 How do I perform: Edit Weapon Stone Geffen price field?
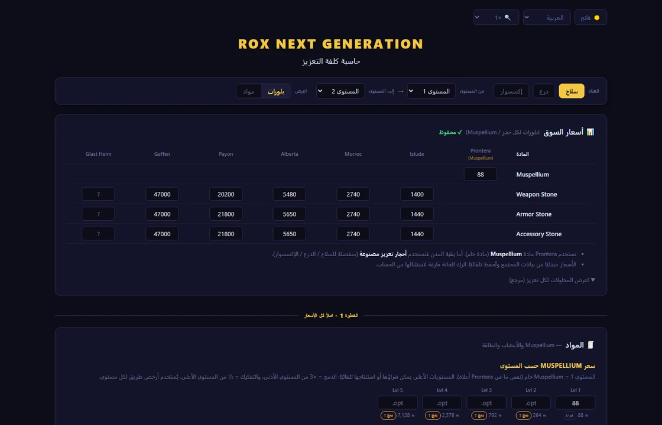point(162,194)
